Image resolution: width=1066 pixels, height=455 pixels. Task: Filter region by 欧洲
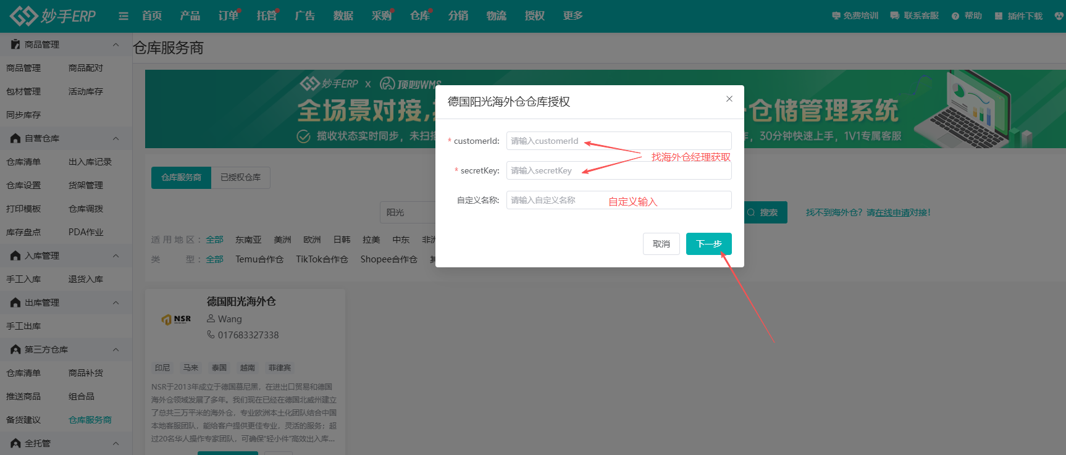[x=312, y=240]
